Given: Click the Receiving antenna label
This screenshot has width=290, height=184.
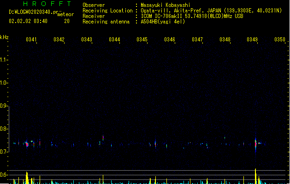Looking at the screenshot, I should 106,22.
